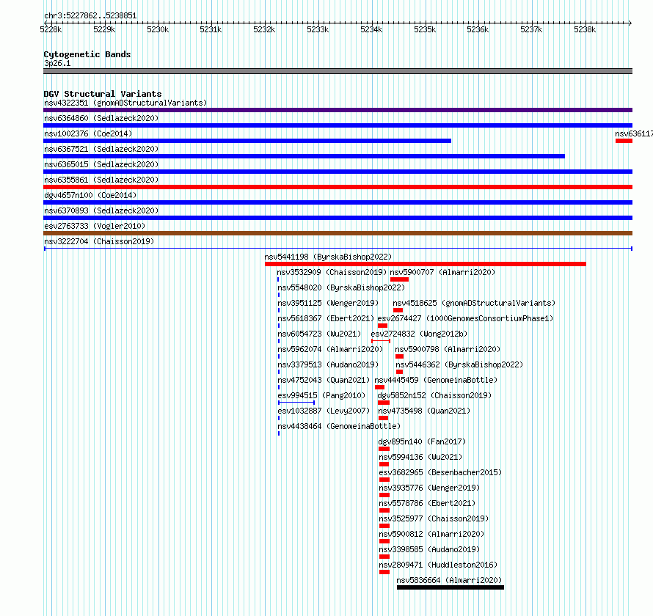653x616 pixels.
Task: Click nsv5962074 (Almarri2020) label
Action: pos(330,349)
